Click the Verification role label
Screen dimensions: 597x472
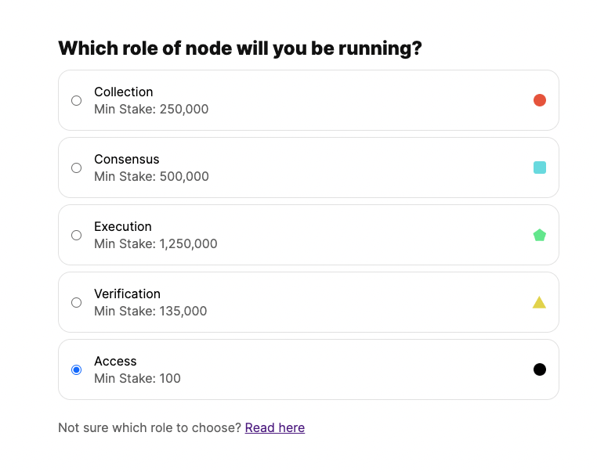coord(127,294)
